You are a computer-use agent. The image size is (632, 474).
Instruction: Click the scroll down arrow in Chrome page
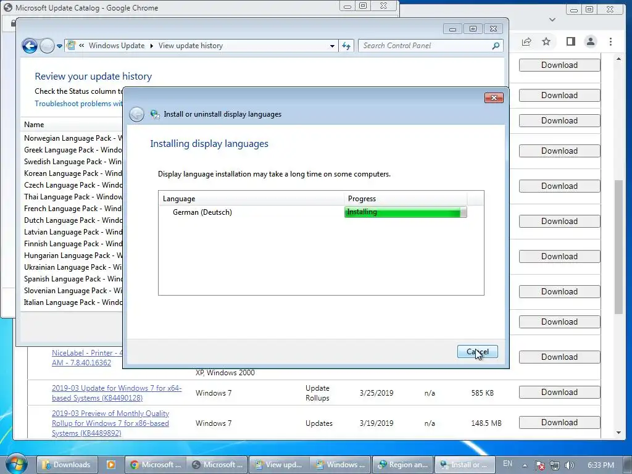pyautogui.click(x=618, y=433)
